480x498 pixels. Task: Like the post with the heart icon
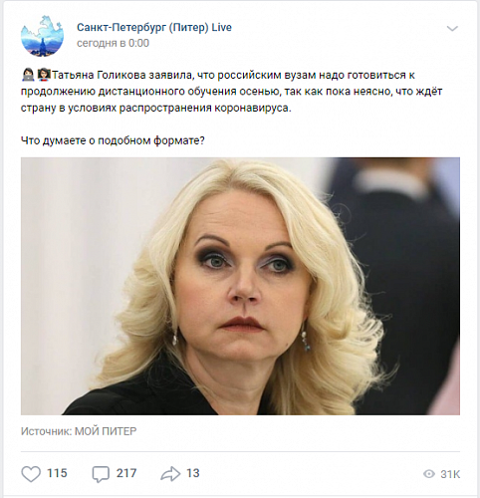(31, 474)
